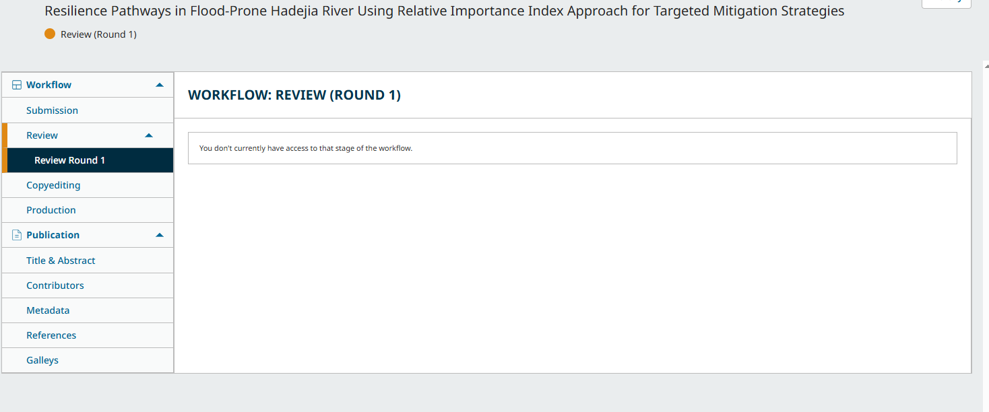Click the Workflow grid icon in sidebar
989x412 pixels.
pyautogui.click(x=17, y=85)
